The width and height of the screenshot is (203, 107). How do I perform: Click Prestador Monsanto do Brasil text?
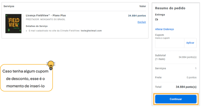(x=45, y=19)
